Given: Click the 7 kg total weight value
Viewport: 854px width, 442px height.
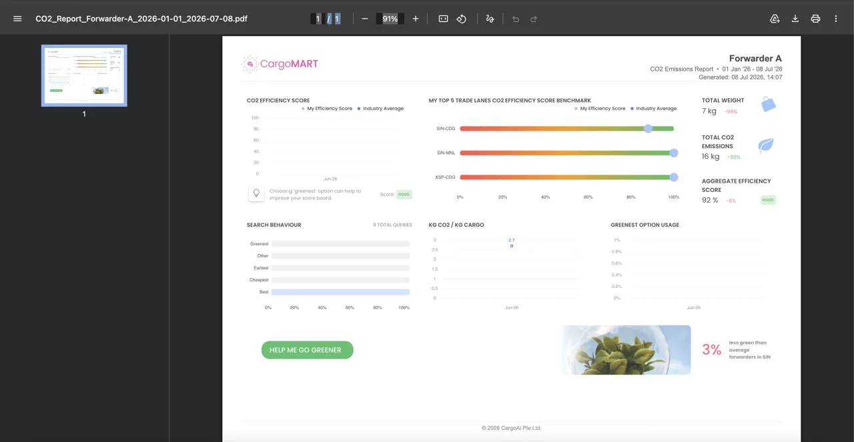Looking at the screenshot, I should (709, 111).
